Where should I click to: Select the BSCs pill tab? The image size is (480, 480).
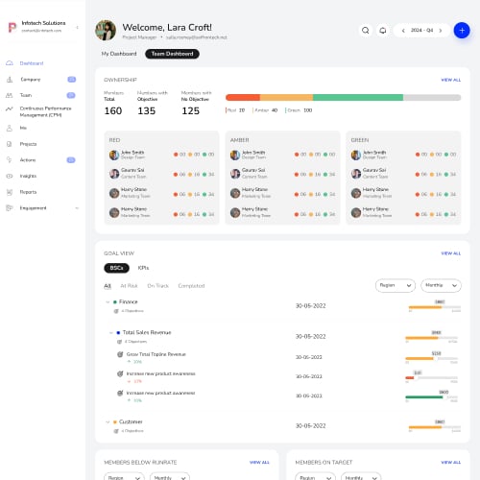click(x=116, y=268)
